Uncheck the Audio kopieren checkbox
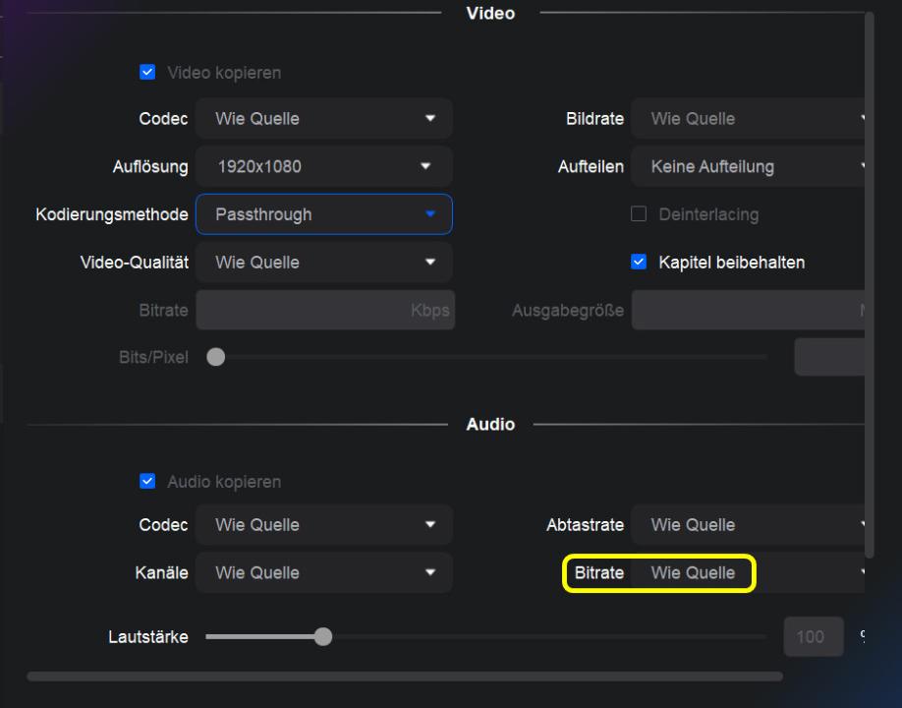902x708 pixels. [148, 482]
